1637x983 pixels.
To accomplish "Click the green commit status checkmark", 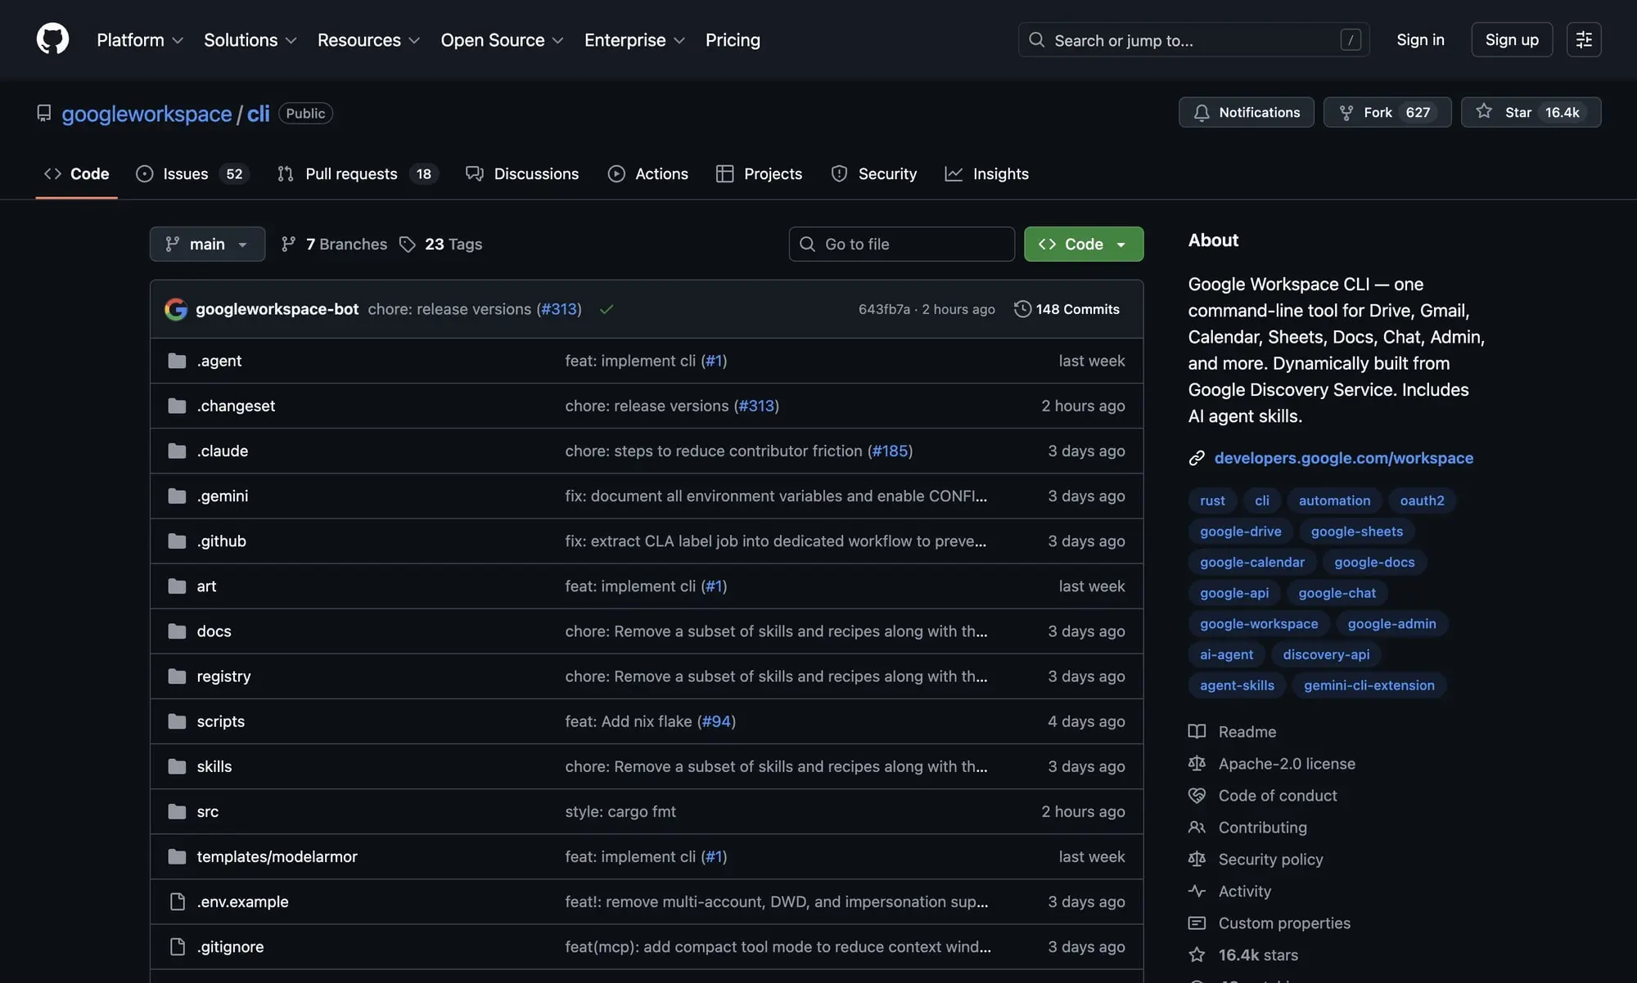I will pos(607,309).
